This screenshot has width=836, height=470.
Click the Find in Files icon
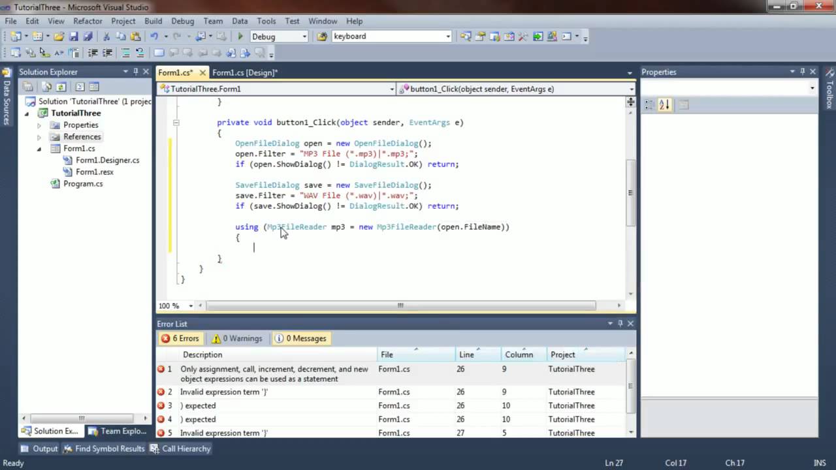pos(322,37)
